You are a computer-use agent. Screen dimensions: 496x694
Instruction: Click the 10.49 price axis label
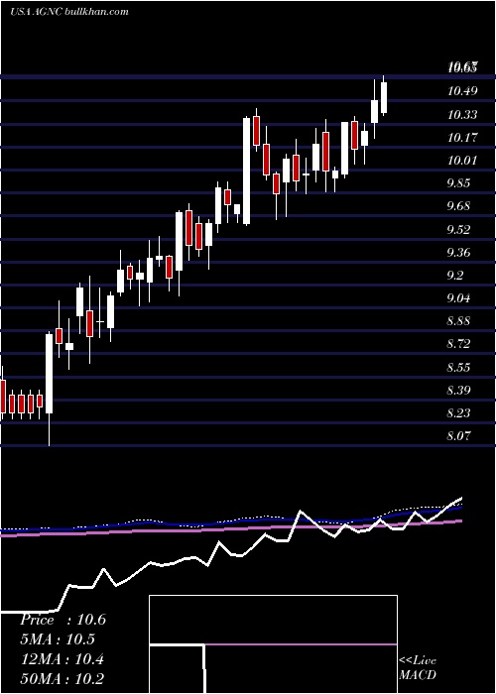(x=462, y=91)
